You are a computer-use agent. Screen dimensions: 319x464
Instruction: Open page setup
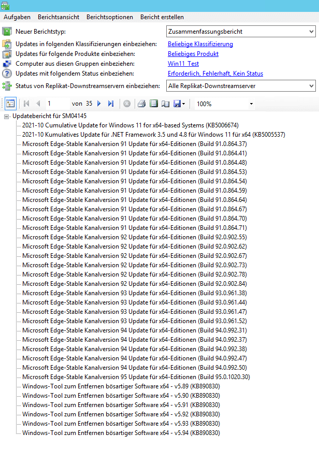[x=165, y=104]
